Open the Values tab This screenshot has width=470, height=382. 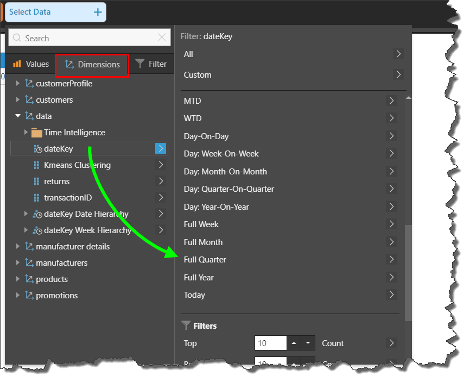tap(31, 64)
